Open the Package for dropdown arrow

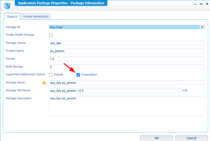(x=202, y=27)
